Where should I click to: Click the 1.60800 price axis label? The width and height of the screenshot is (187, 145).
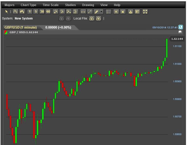tap(177, 99)
